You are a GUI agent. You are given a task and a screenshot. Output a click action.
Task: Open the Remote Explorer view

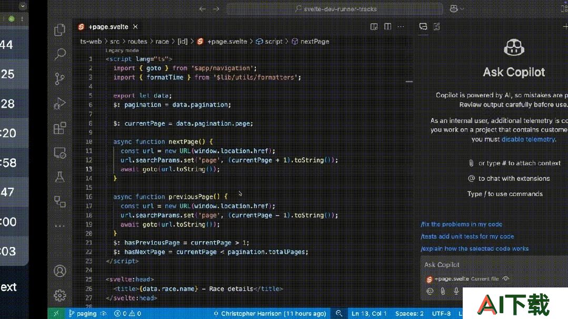point(60,152)
